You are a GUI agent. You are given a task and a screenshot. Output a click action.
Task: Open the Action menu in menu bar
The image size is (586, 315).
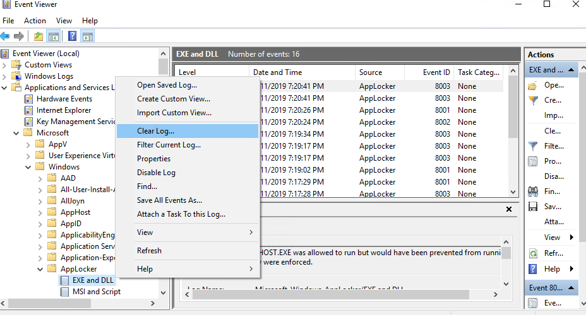pos(35,21)
